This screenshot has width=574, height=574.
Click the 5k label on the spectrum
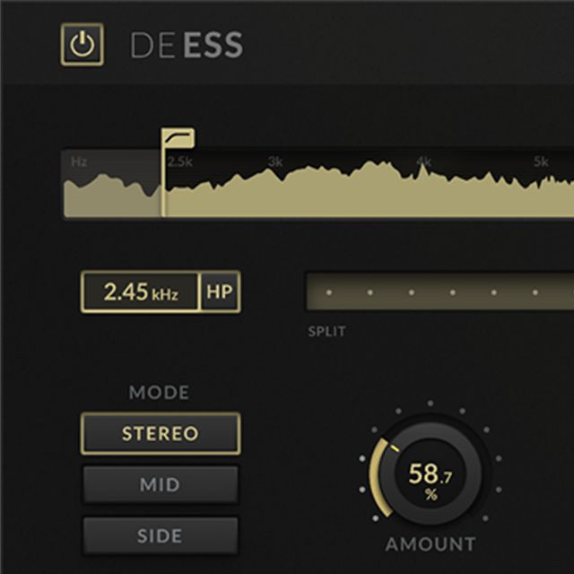(541, 161)
